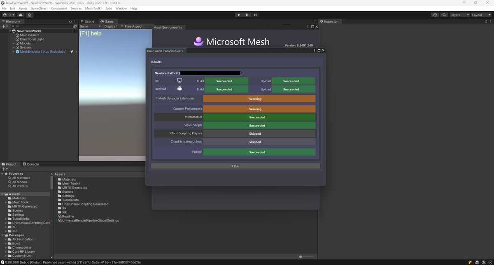
Task: Click the Hierarchy search-by-type icon
Action: [x=75, y=26]
